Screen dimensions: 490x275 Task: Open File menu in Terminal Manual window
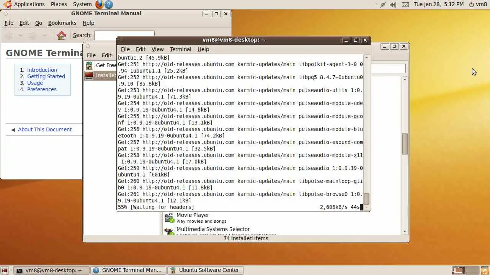click(x=9, y=23)
